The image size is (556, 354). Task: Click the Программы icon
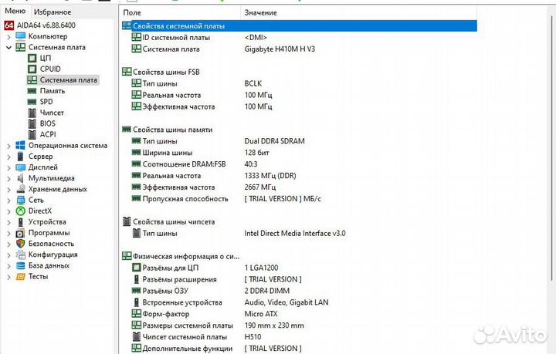pos(20,233)
